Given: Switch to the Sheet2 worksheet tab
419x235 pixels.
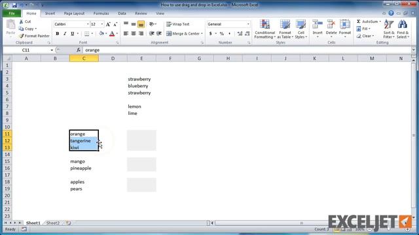Looking at the screenshot, I should pyautogui.click(x=53, y=223).
